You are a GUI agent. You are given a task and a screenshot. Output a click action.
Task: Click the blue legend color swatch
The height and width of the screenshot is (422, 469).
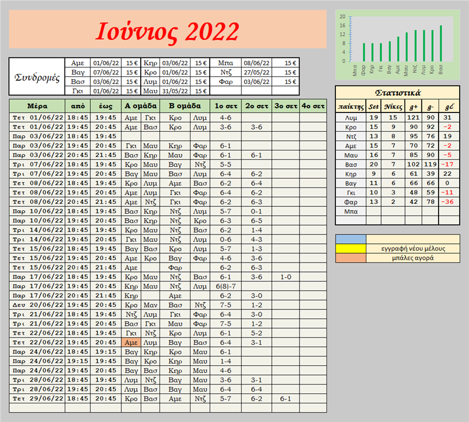click(x=351, y=239)
